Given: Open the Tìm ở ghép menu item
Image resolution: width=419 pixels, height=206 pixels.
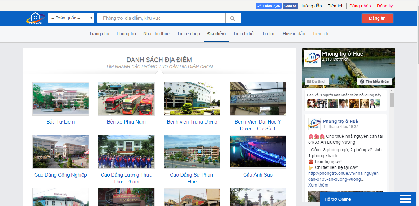Looking at the screenshot, I should click(188, 34).
